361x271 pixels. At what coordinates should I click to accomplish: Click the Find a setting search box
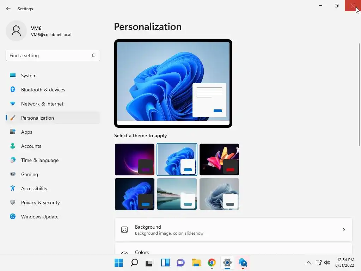pyautogui.click(x=53, y=55)
